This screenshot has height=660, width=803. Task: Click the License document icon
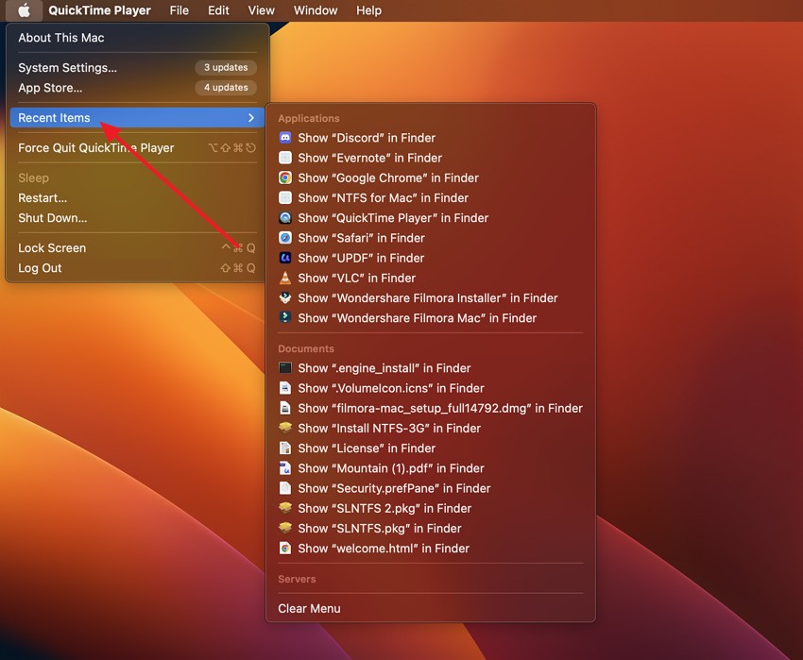point(285,448)
